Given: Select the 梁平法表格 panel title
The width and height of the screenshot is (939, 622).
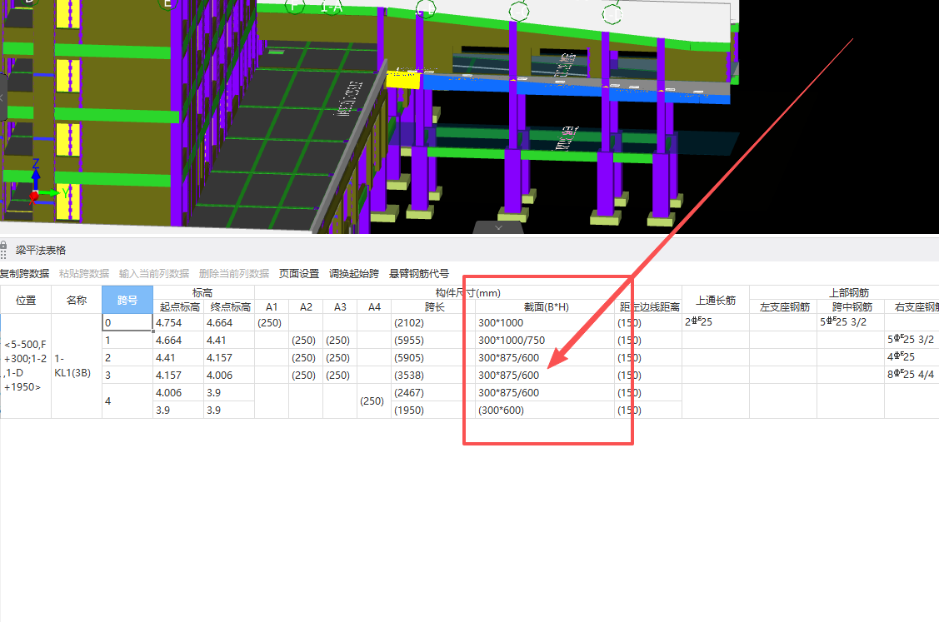Looking at the screenshot, I should tap(41, 251).
